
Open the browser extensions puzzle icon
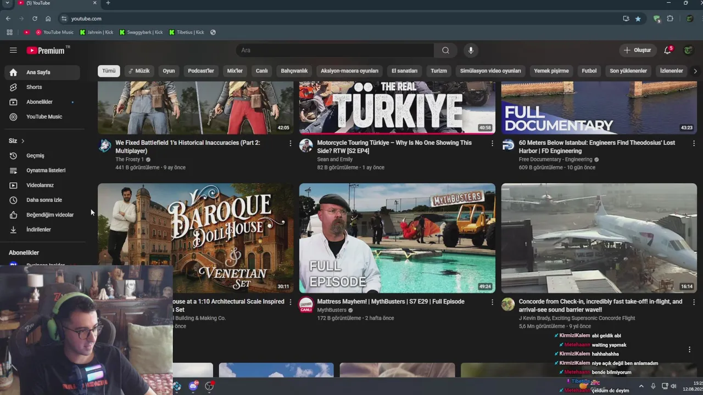(670, 19)
